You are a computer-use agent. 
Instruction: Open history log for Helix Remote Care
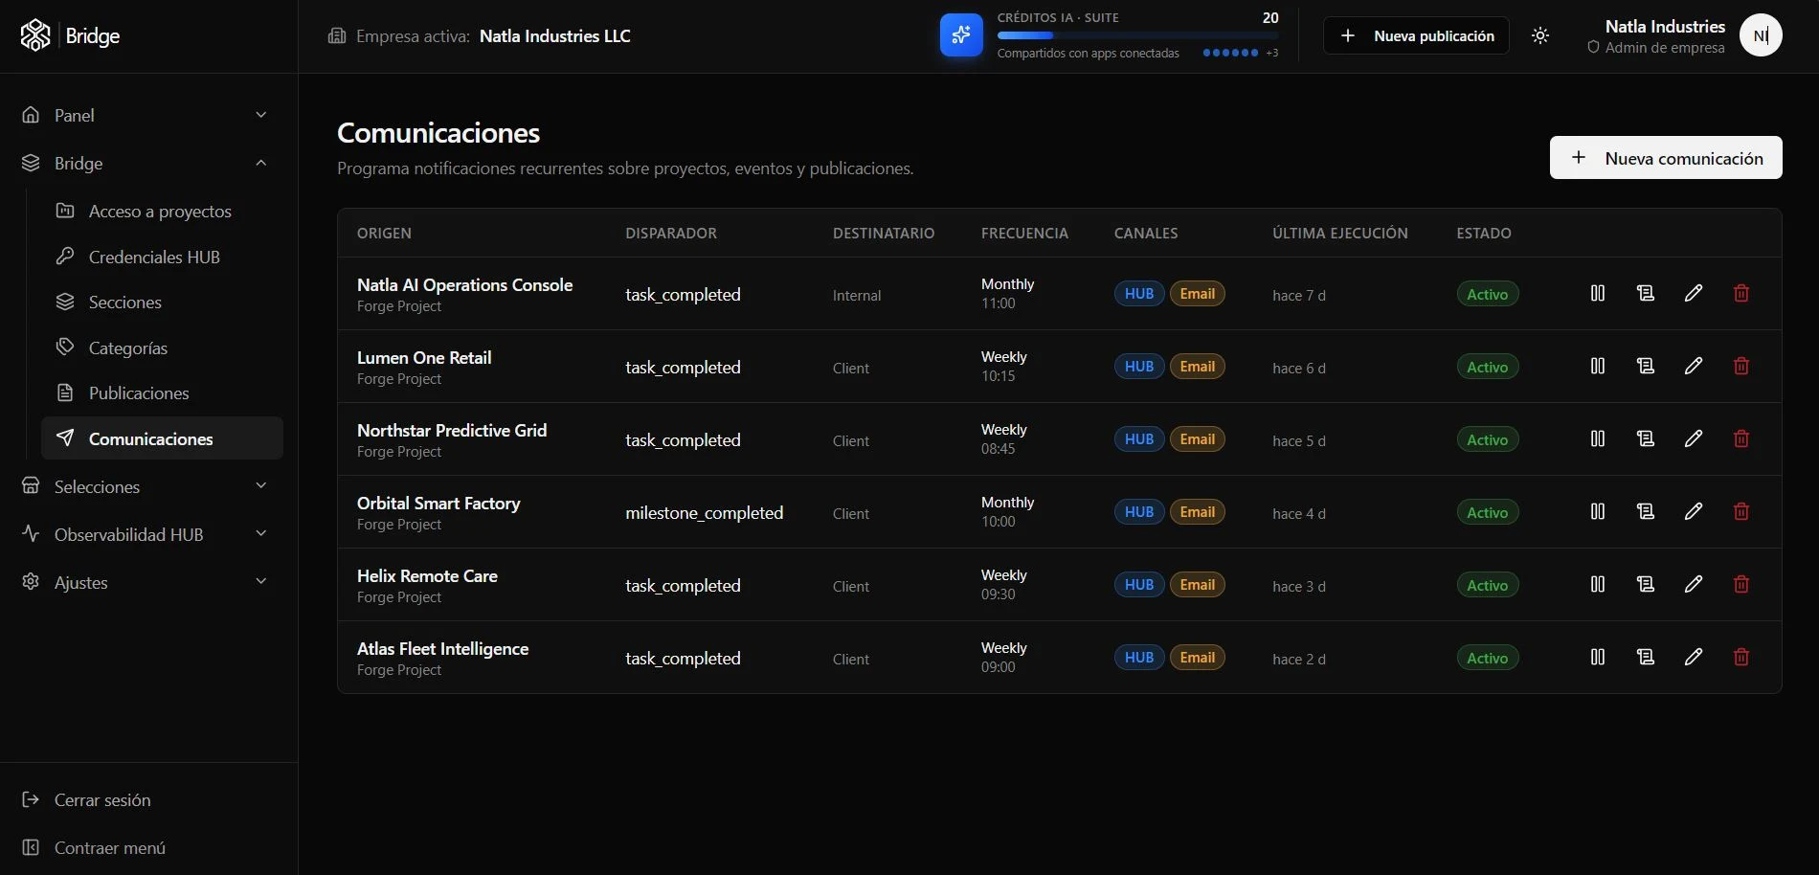click(1646, 584)
